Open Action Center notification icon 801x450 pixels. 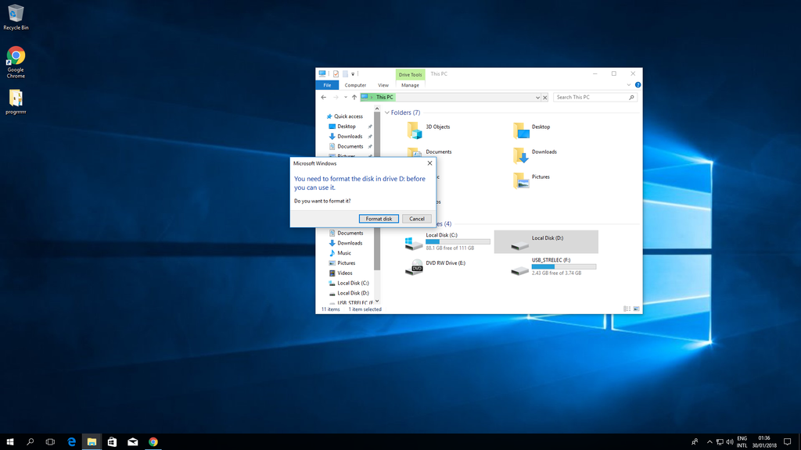point(787,442)
